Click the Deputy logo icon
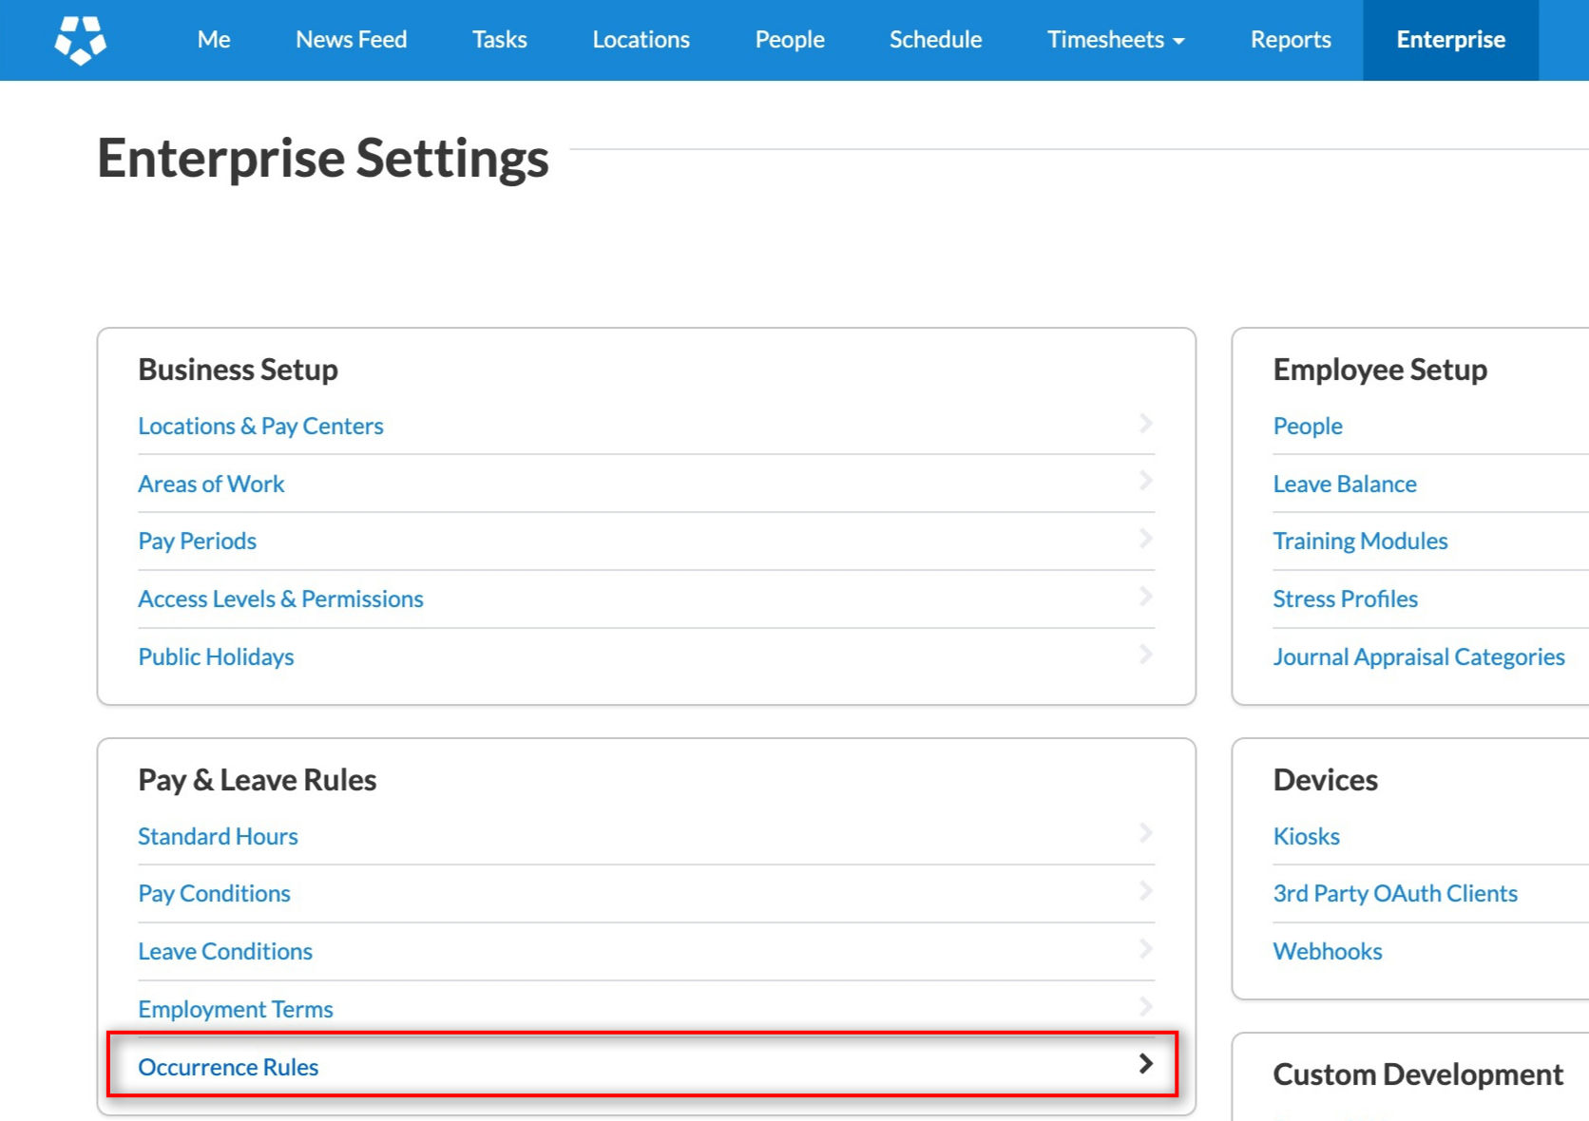This screenshot has width=1589, height=1121. (80, 40)
